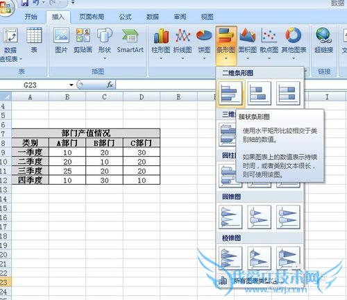The height and width of the screenshot is (300, 347).
Task: Open Area chart (面积图) options
Action: [x=247, y=35]
